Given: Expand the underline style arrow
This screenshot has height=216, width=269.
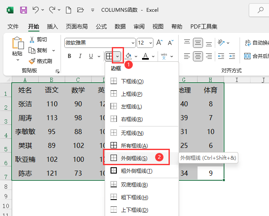Looking at the screenshot, I should tap(99, 56).
